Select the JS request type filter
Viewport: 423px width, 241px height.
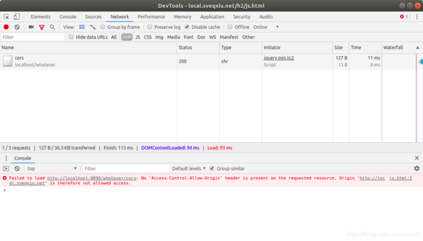point(137,37)
